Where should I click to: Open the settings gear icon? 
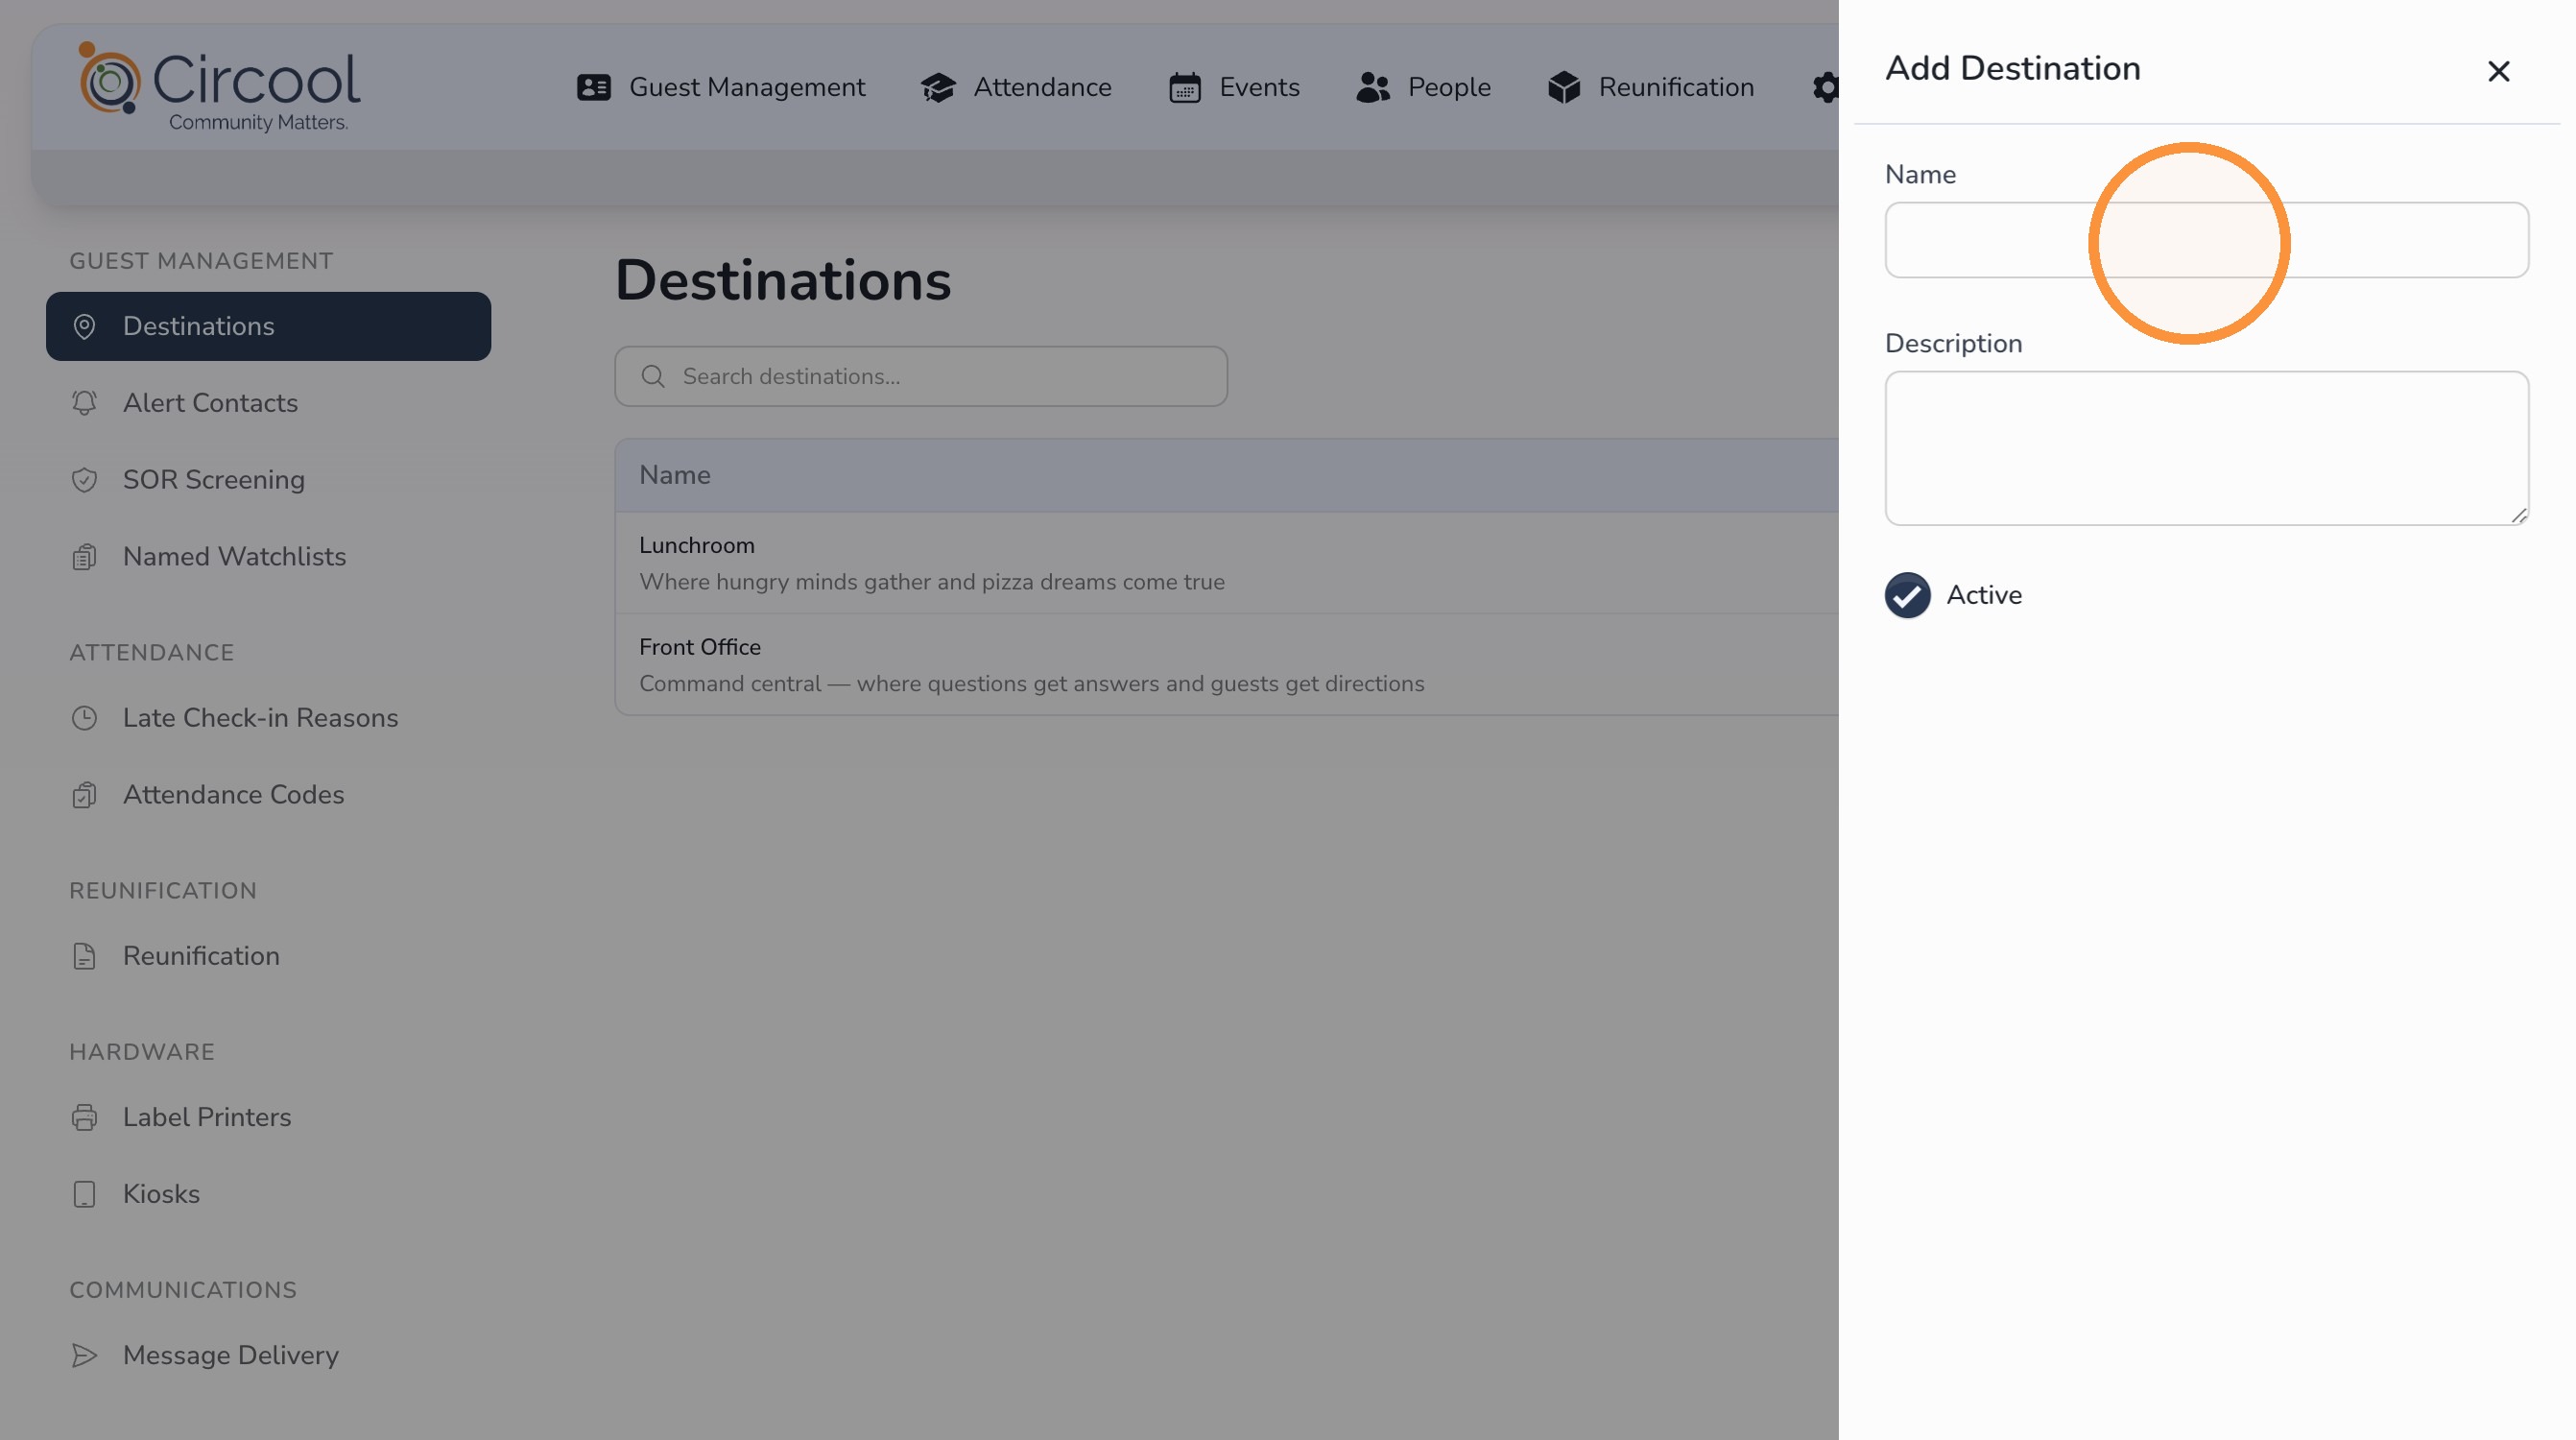coord(1826,88)
